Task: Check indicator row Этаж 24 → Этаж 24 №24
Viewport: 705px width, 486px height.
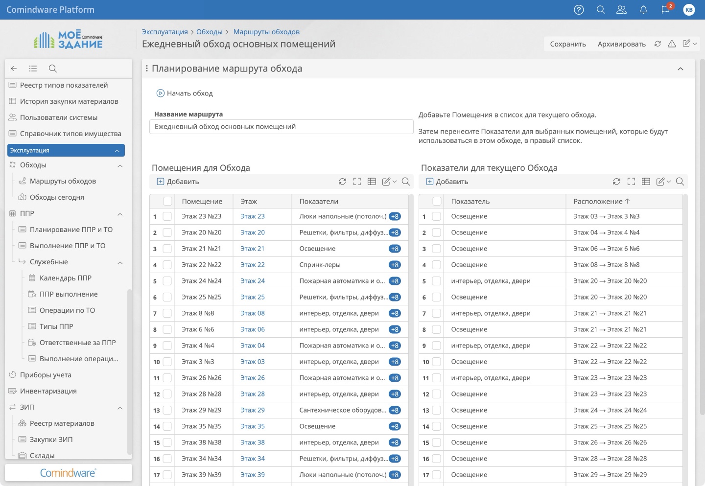Action: 437,410
